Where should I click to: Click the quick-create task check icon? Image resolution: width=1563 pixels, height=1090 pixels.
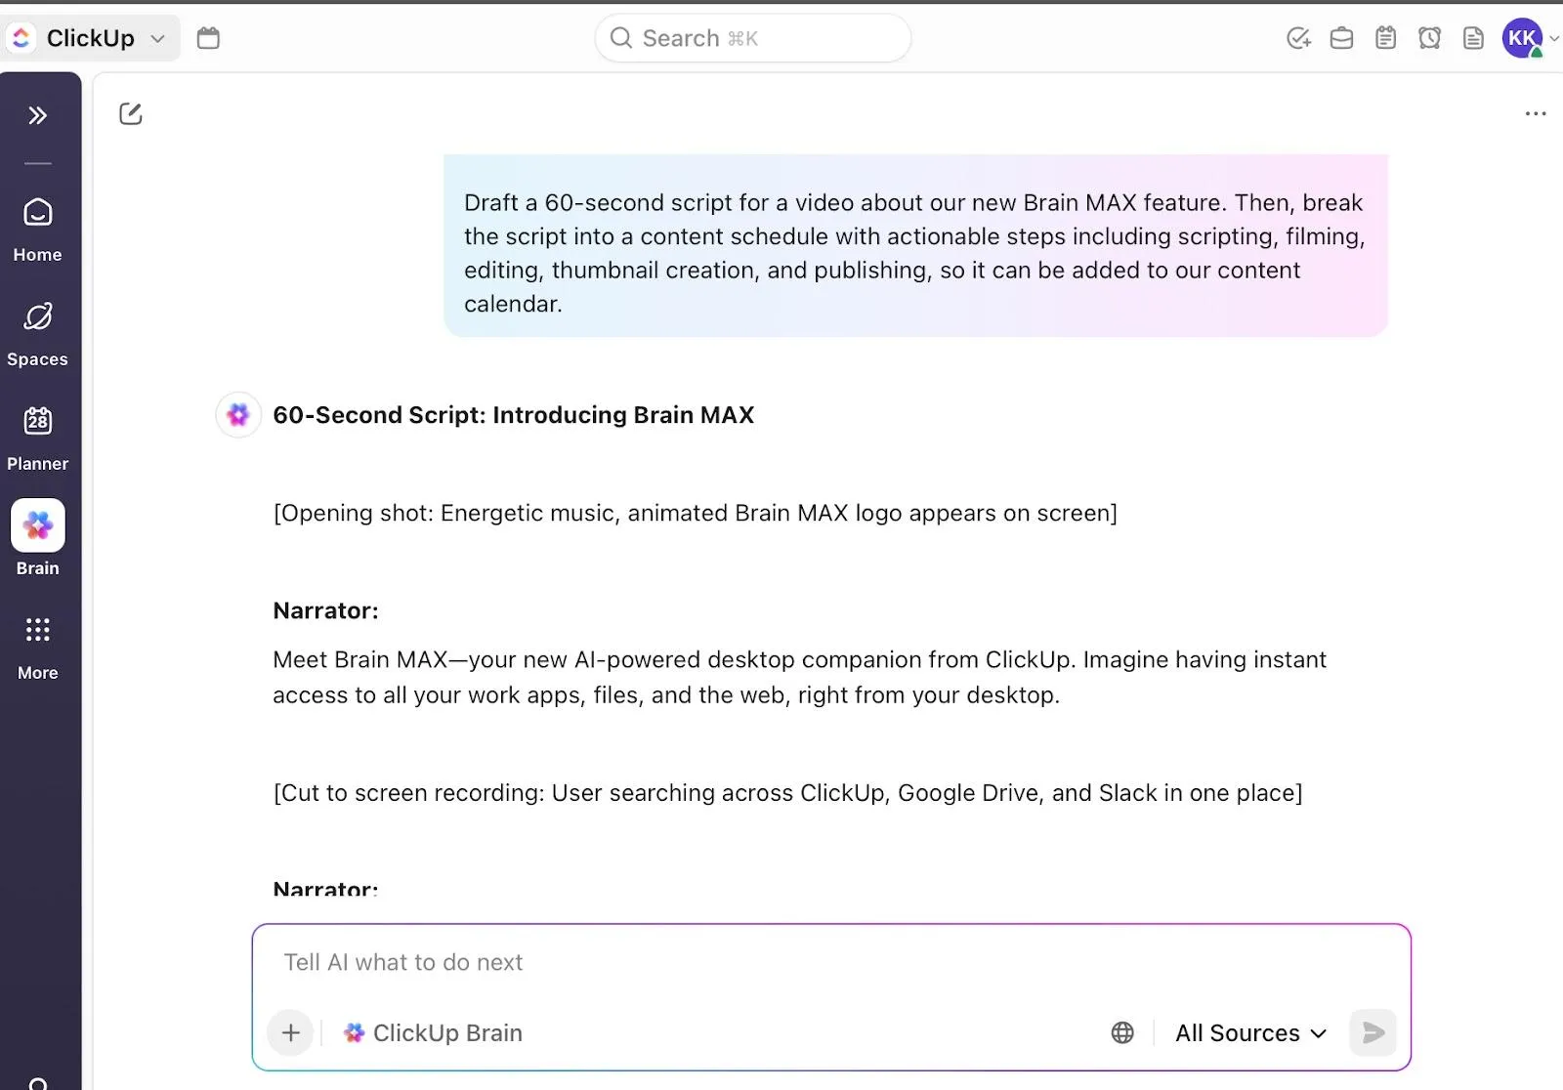click(1298, 38)
